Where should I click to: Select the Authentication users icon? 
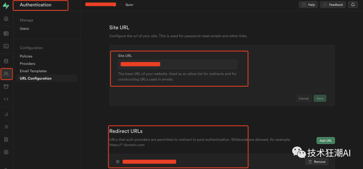[x=6, y=74]
